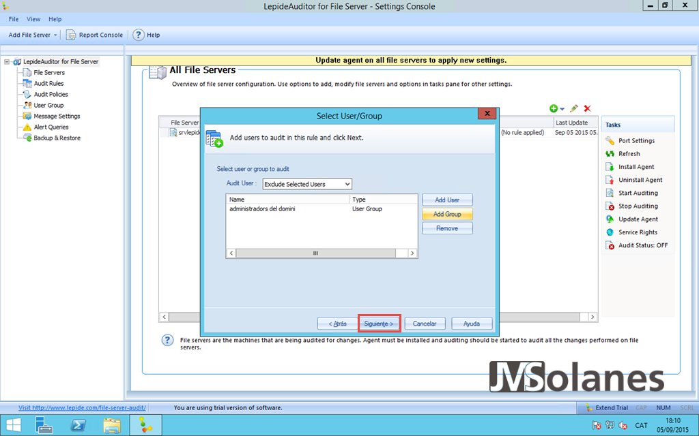The image size is (699, 436).
Task: Click the Remove button
Action: point(447,228)
